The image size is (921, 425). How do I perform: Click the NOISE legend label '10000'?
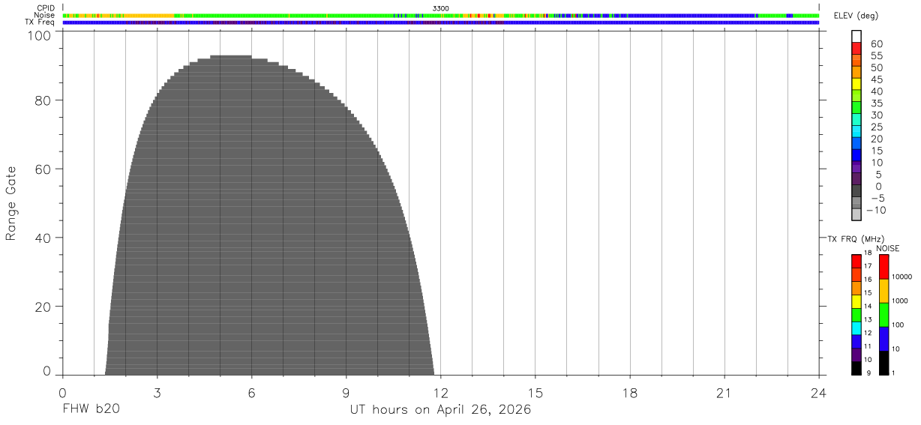(901, 277)
